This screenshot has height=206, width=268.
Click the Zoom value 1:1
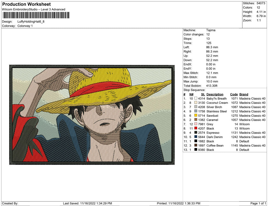coord(259,20)
